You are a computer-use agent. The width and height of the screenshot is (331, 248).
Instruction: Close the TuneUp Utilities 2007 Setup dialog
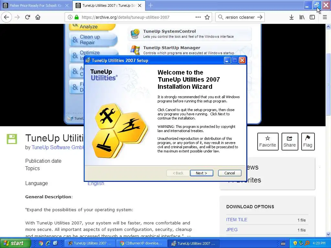(242, 60)
